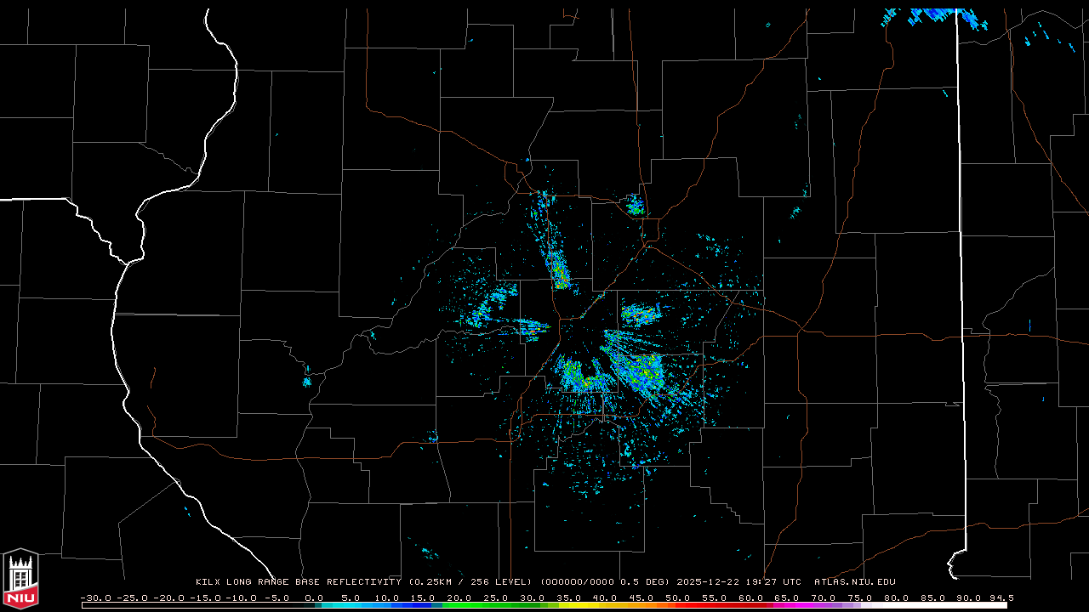
Task: Click the 50.0 dBZ label on color scale
Action: click(677, 598)
